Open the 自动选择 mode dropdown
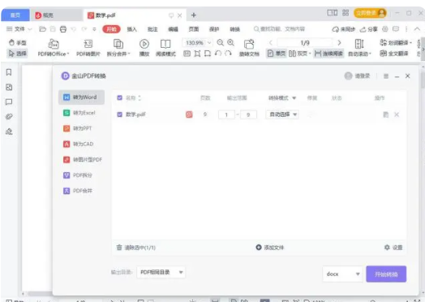Image resolution: width=425 pixels, height=302 pixels. point(282,114)
